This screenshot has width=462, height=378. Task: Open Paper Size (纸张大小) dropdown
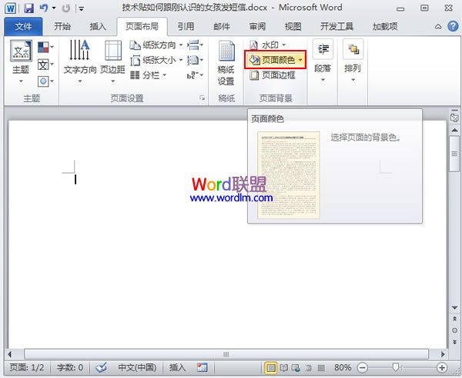coord(156,61)
